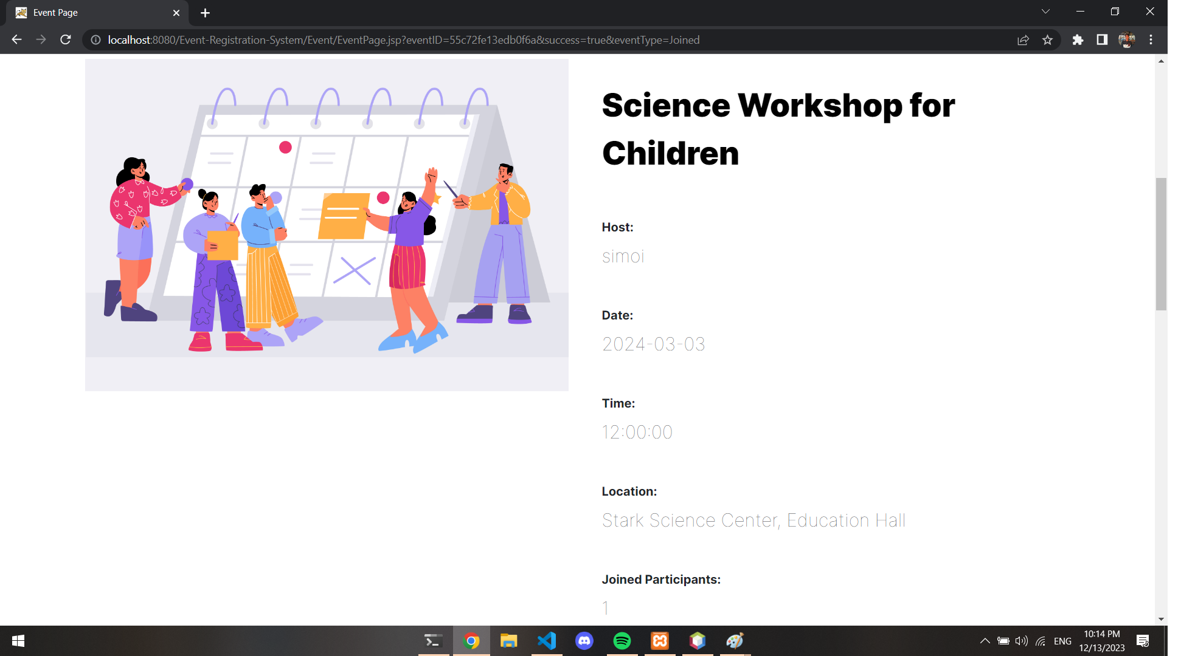Click the address bar URL
1195x656 pixels.
click(403, 40)
